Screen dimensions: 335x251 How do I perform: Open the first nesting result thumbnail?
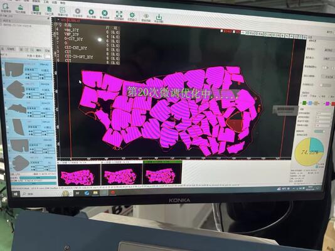click(78, 174)
